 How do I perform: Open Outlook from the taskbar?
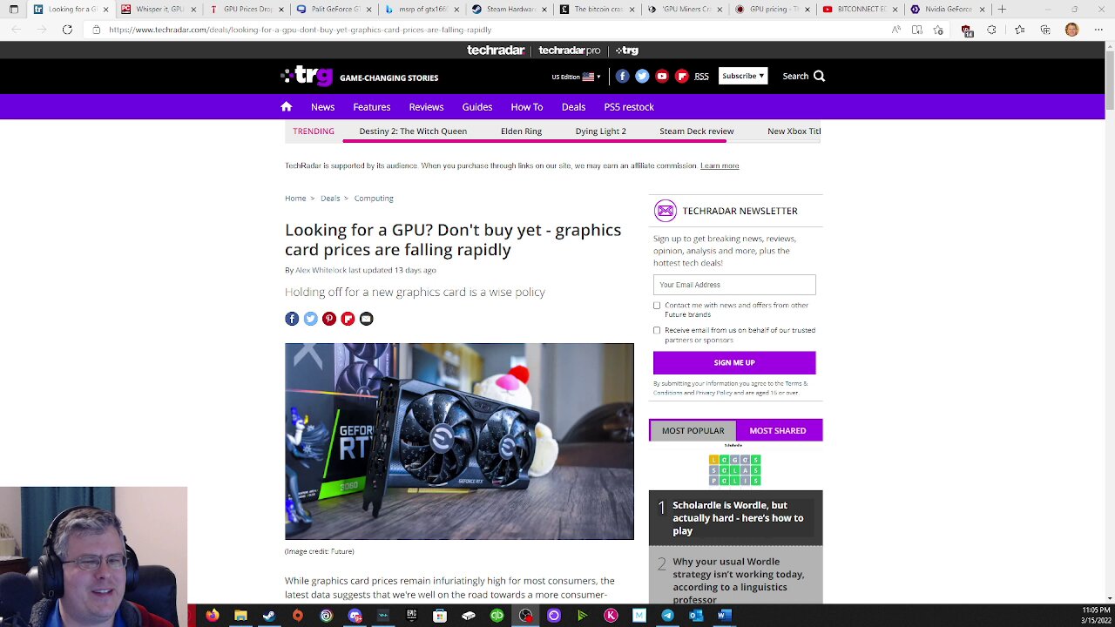(x=696, y=616)
